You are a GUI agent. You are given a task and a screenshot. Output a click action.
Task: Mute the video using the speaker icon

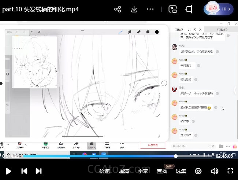(x=214, y=171)
